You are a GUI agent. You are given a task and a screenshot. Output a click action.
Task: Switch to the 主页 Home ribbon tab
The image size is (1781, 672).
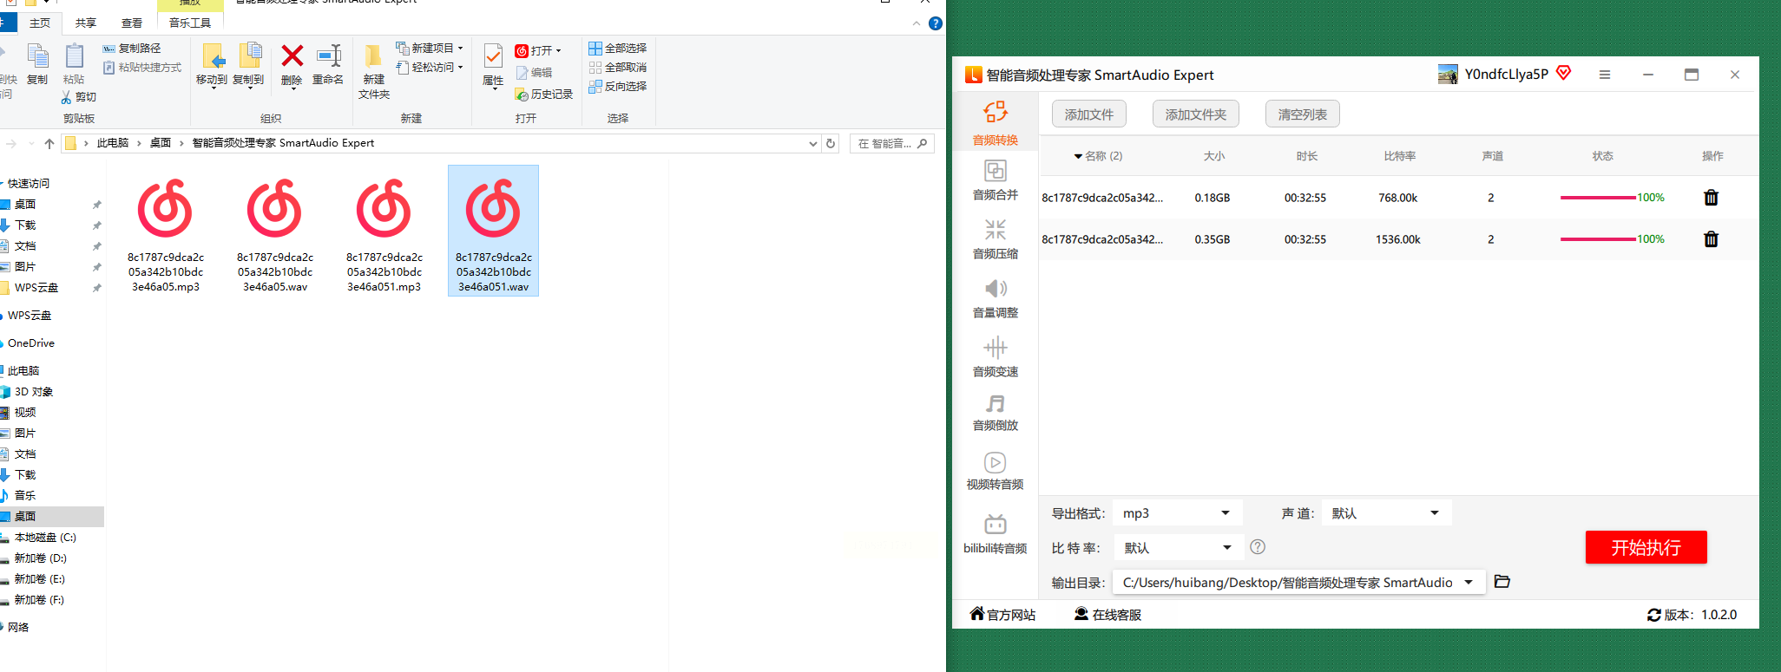(x=40, y=23)
